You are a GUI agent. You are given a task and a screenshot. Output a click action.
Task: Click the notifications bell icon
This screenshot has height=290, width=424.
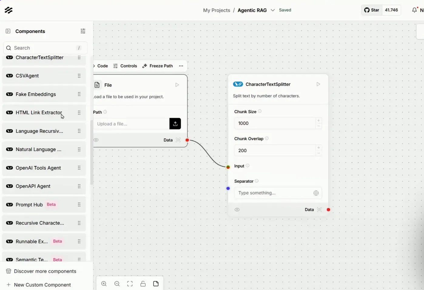(415, 10)
